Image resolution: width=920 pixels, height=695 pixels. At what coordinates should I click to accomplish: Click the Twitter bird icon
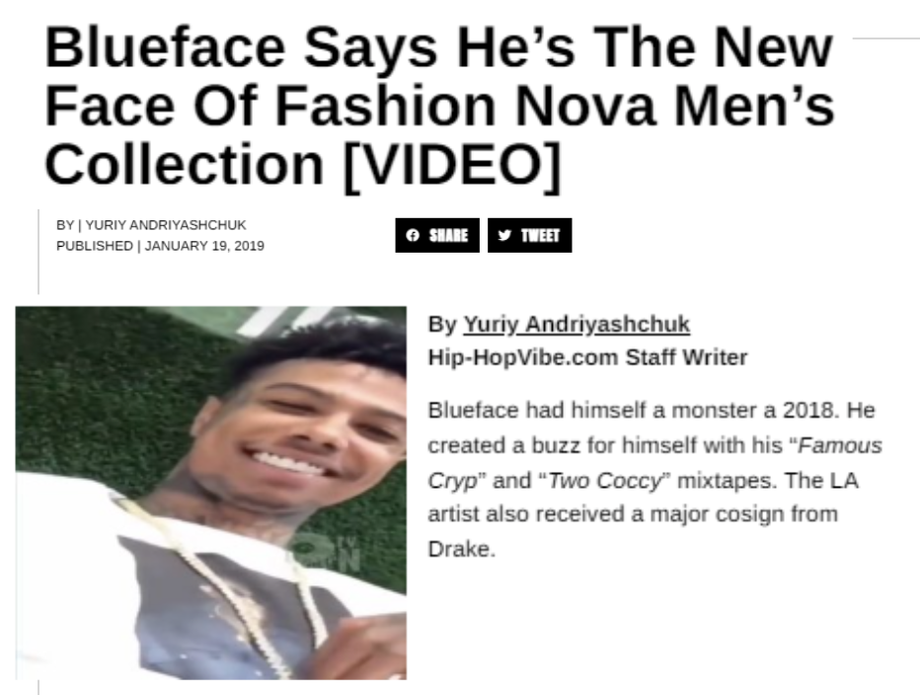point(504,235)
